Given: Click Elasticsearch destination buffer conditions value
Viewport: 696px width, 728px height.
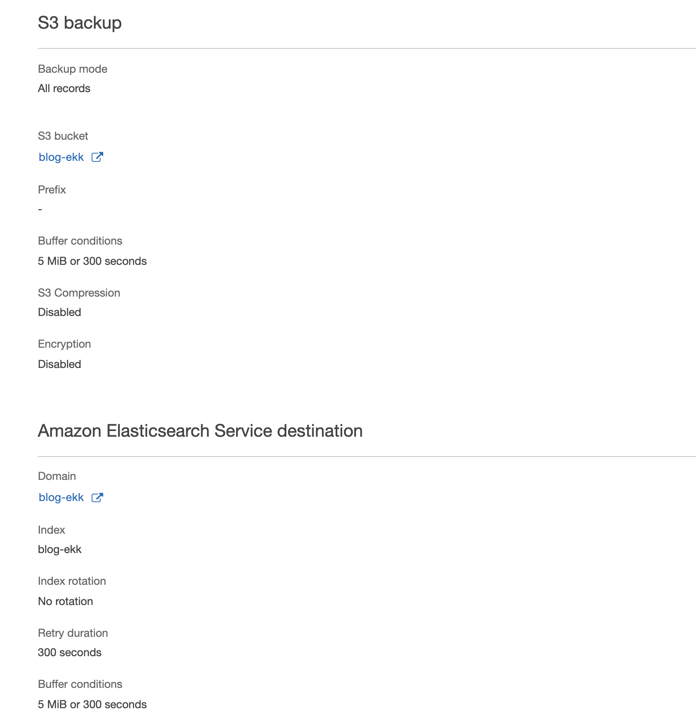Looking at the screenshot, I should [x=92, y=705].
